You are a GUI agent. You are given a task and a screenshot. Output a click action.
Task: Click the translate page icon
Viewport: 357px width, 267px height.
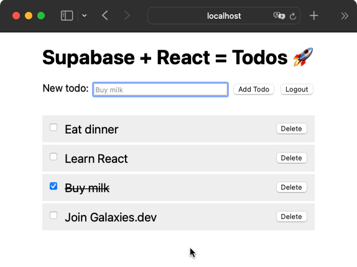click(x=279, y=16)
